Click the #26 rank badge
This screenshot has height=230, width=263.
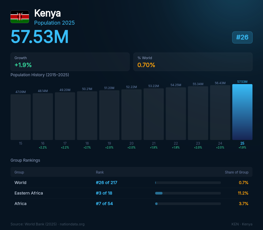pyautogui.click(x=242, y=37)
